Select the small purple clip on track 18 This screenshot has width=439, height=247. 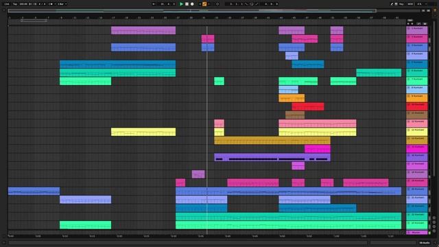pyautogui.click(x=198, y=174)
